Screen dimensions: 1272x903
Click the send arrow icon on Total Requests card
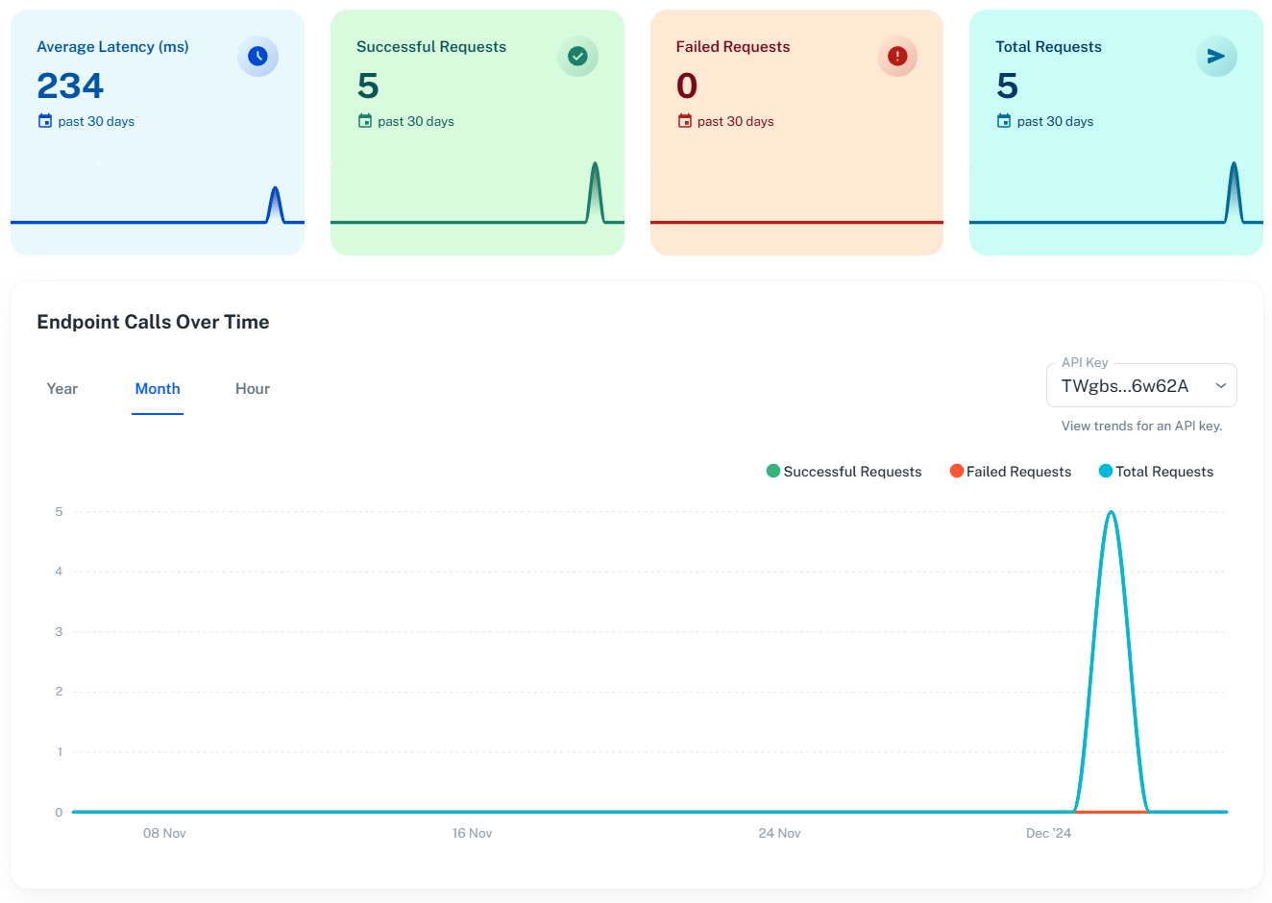(x=1216, y=57)
